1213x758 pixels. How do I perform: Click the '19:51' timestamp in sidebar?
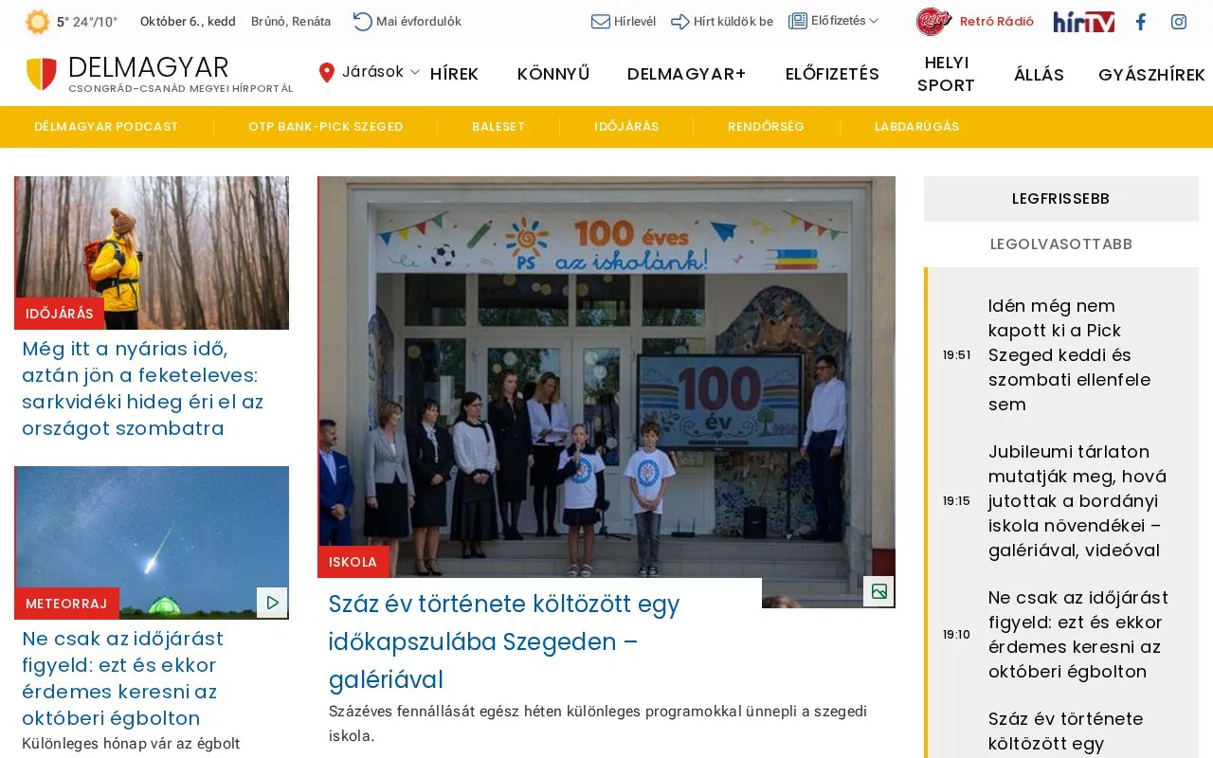tap(957, 355)
